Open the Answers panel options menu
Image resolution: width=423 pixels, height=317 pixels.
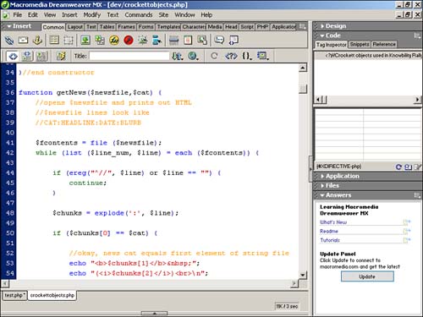pos(417,195)
